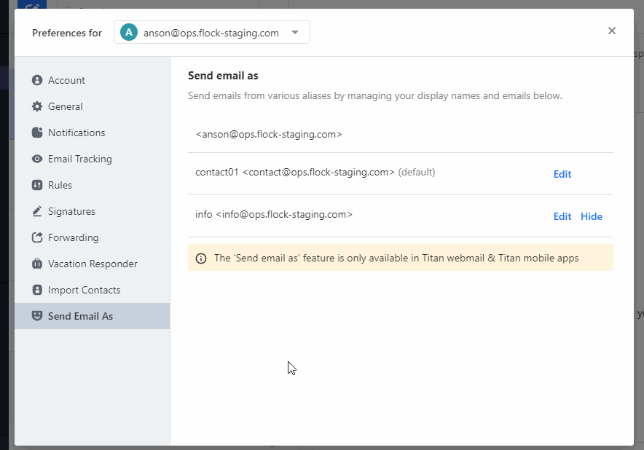Select Import Contacts section
This screenshot has width=644, height=450.
click(x=93, y=291)
